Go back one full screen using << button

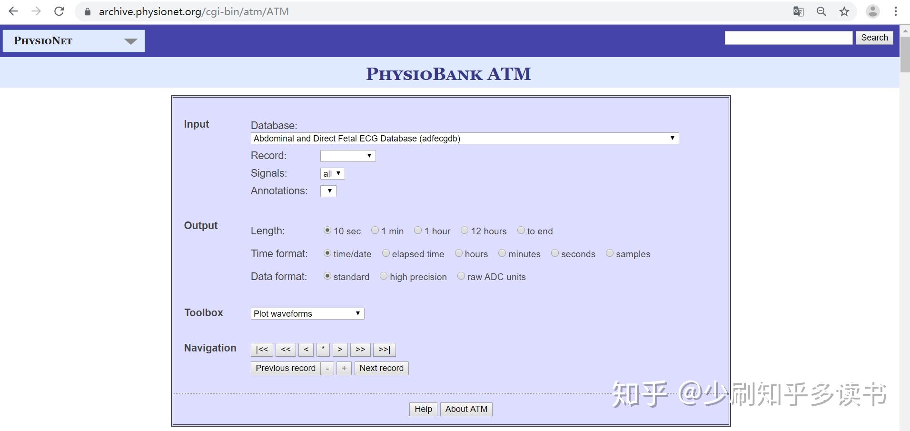[285, 349]
